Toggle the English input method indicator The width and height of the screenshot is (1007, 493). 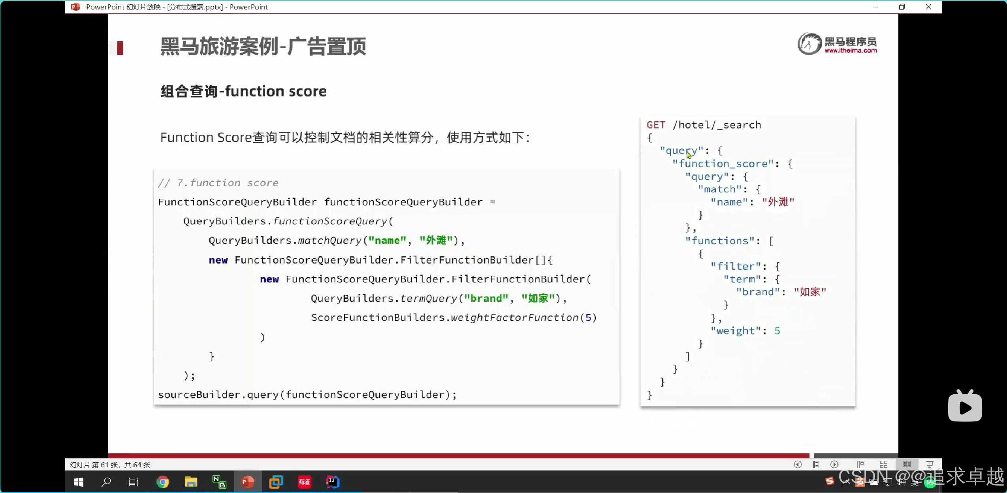tap(915, 482)
